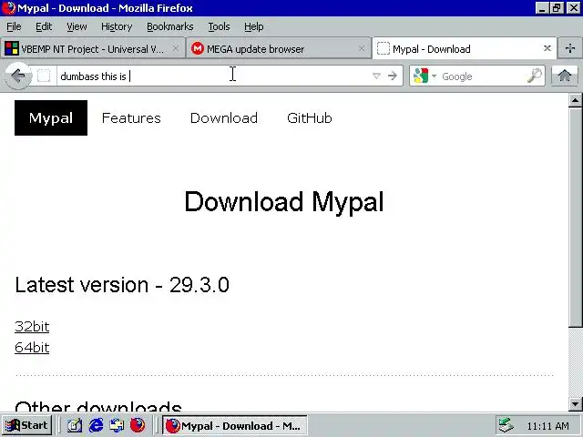Open the address bar history dropdown arrow
This screenshot has width=583, height=437.
[376, 76]
